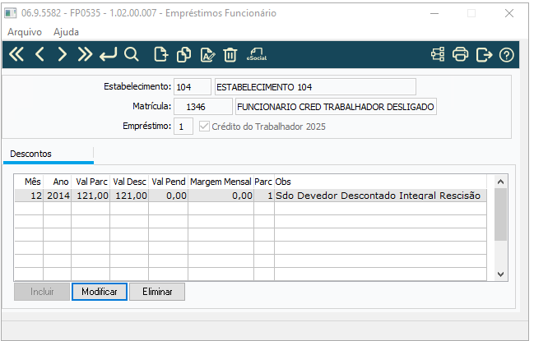The image size is (534, 341).
Task: Select the Descontos tab
Action: point(48,154)
